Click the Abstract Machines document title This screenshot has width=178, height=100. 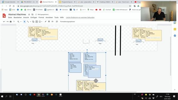[x=17, y=14]
